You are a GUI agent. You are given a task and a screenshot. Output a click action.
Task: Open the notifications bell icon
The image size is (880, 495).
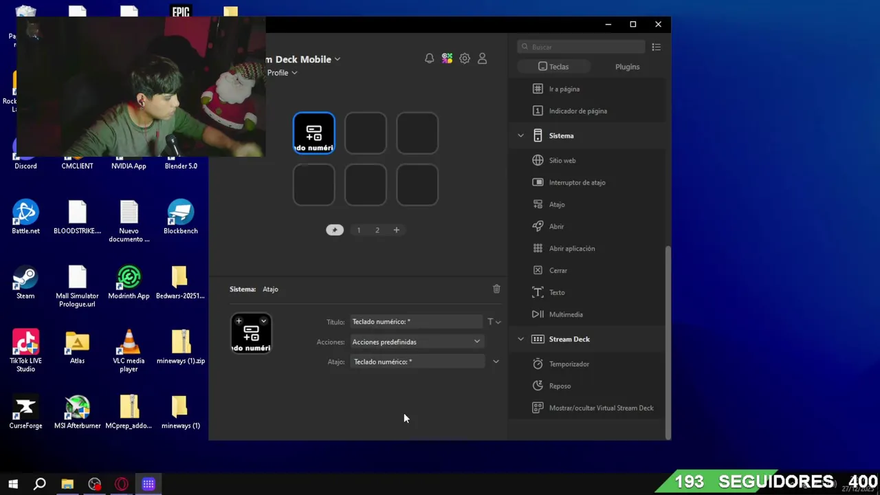[x=429, y=58]
